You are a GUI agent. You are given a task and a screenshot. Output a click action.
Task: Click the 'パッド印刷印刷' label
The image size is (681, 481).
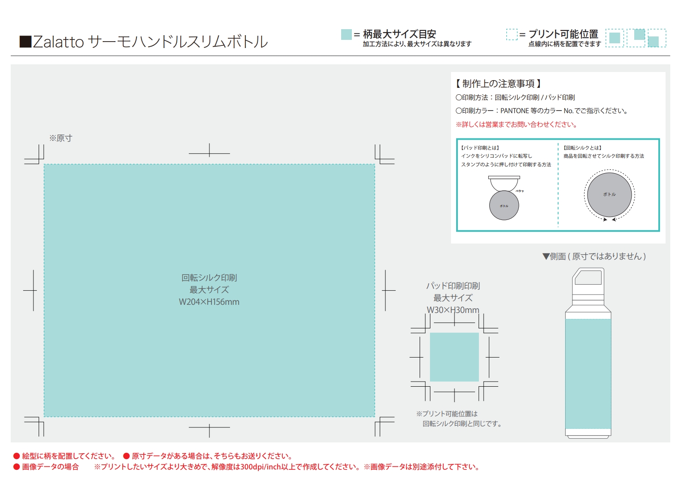453,286
